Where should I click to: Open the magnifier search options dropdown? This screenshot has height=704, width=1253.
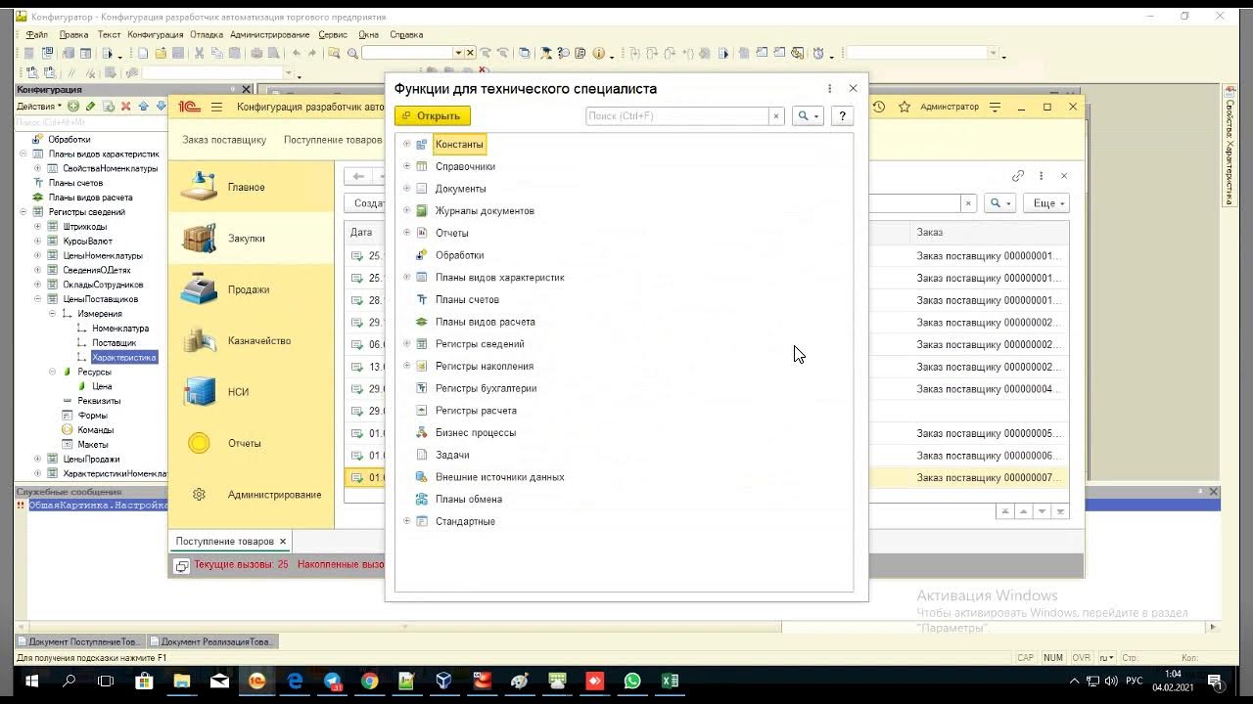click(808, 115)
